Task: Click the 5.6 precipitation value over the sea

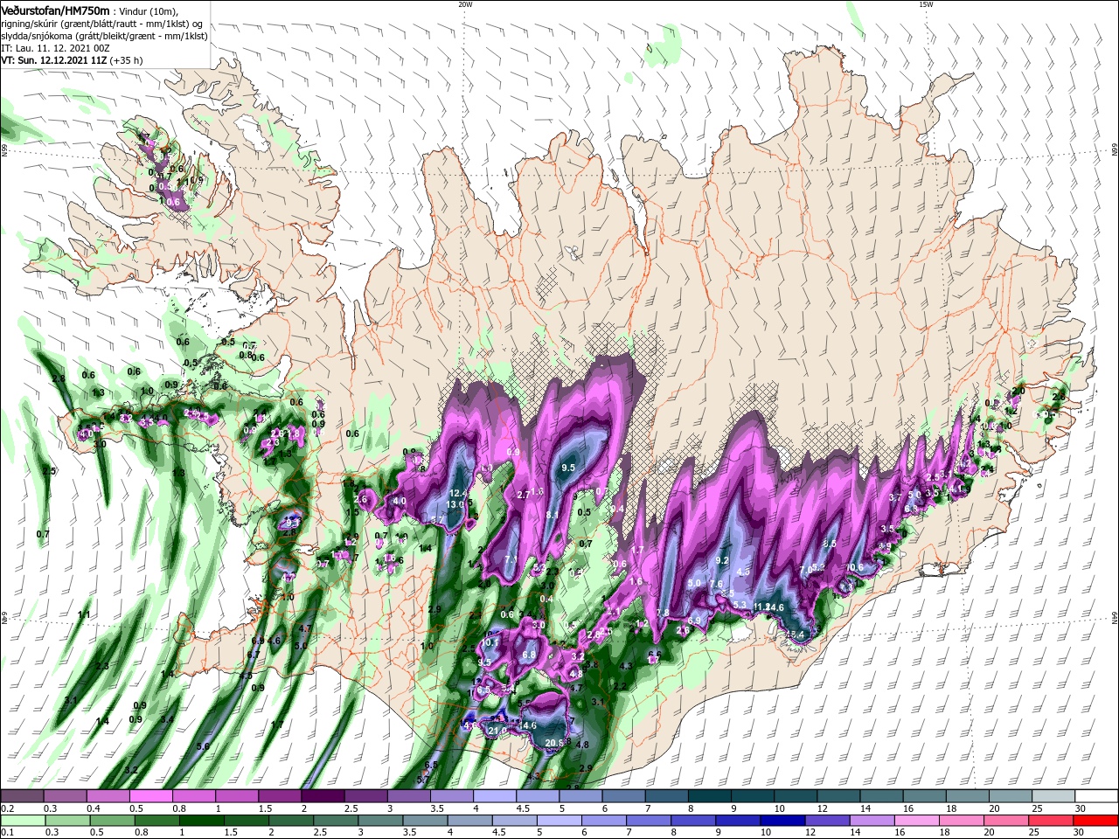Action: click(204, 746)
